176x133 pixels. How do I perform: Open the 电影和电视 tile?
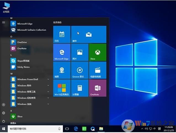(98, 70)
